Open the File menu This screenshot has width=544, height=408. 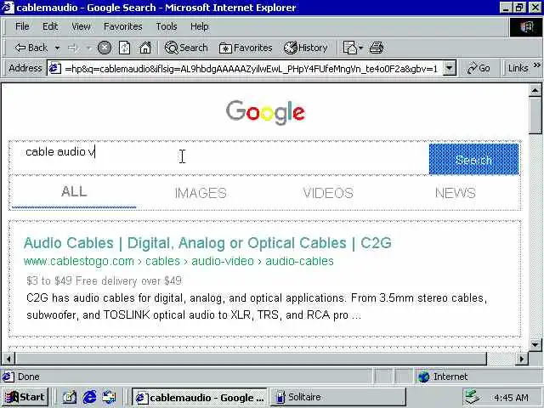pos(22,26)
